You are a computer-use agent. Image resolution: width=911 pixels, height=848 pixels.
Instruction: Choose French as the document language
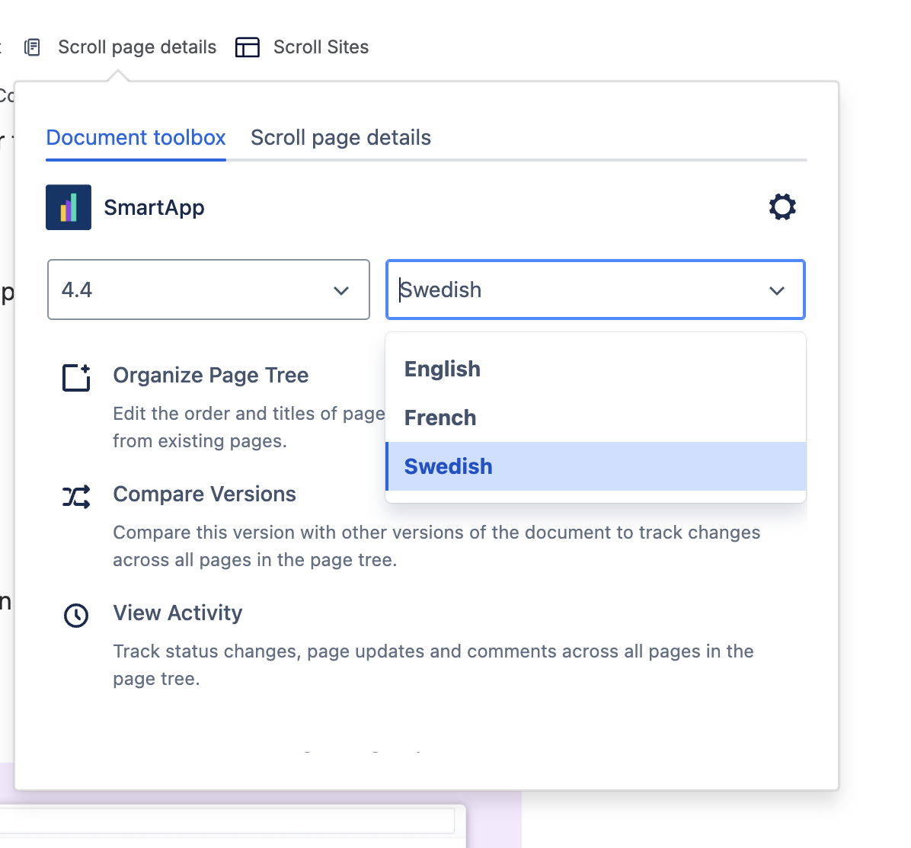440,418
